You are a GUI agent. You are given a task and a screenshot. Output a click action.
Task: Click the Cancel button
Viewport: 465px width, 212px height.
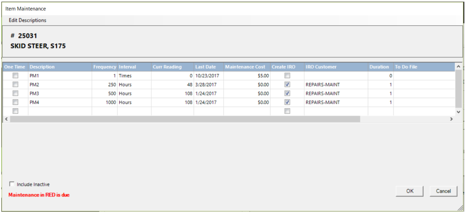point(443,191)
